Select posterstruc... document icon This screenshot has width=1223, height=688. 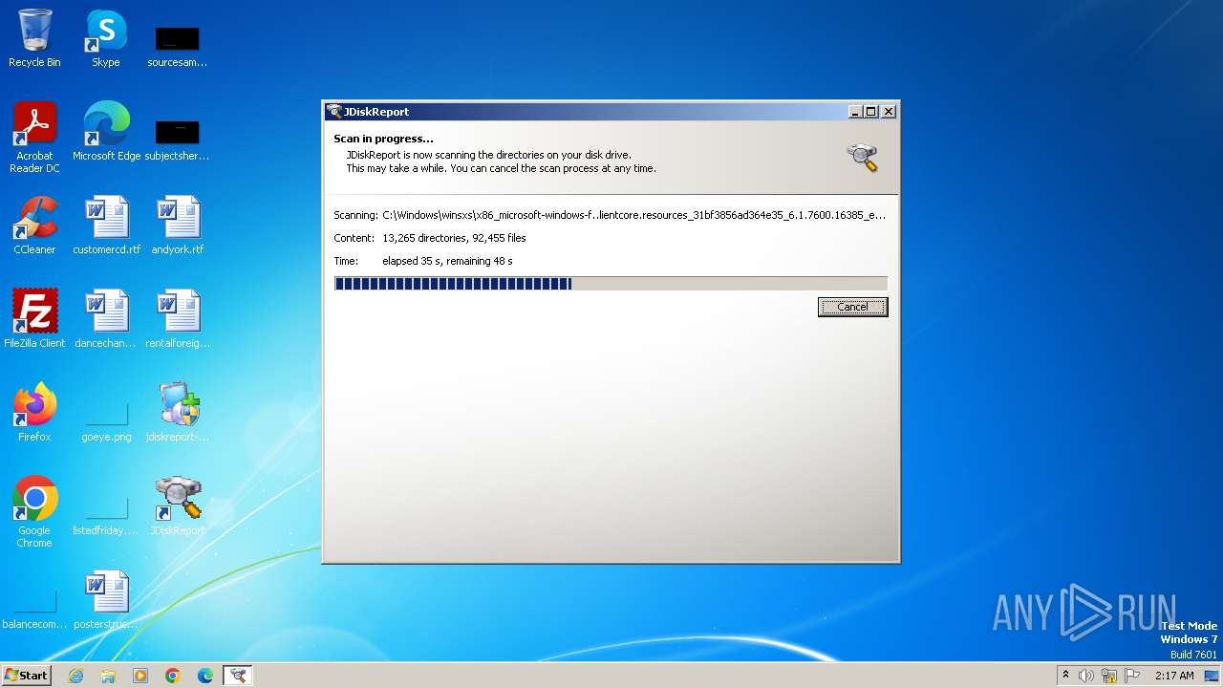tap(106, 600)
